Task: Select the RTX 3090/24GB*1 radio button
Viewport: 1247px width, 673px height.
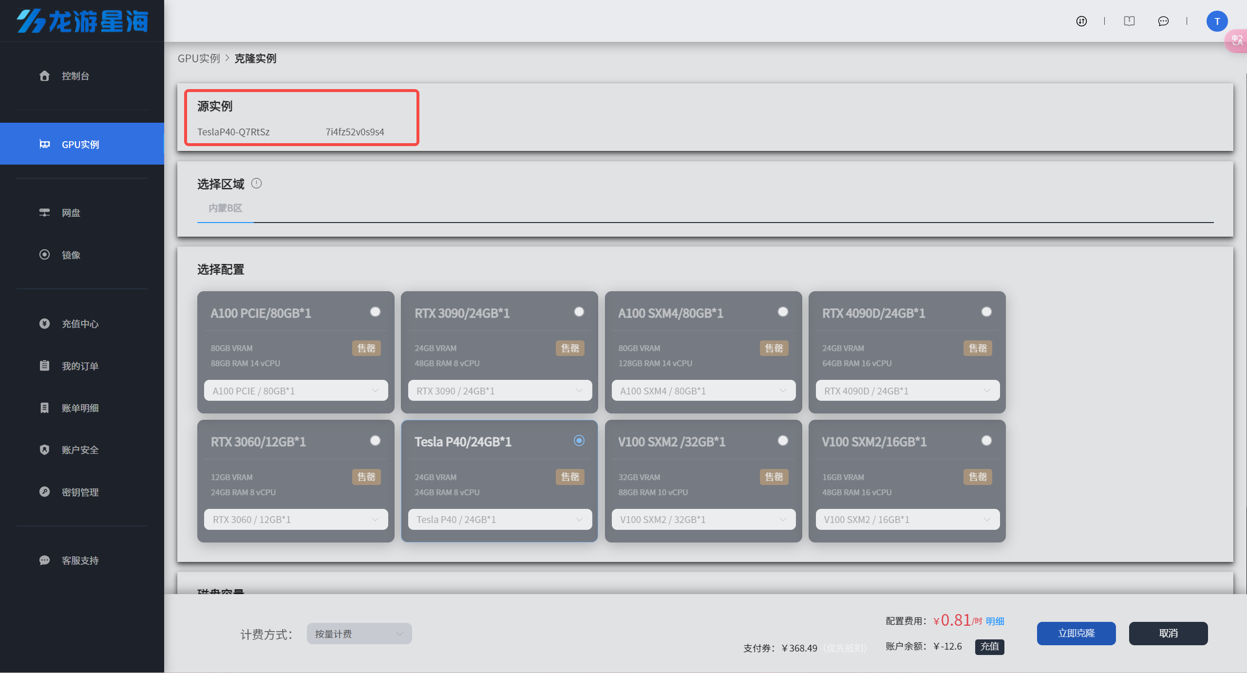Action: coord(579,312)
